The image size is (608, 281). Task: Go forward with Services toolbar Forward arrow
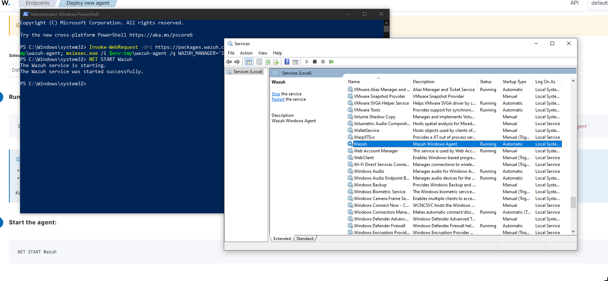(237, 62)
